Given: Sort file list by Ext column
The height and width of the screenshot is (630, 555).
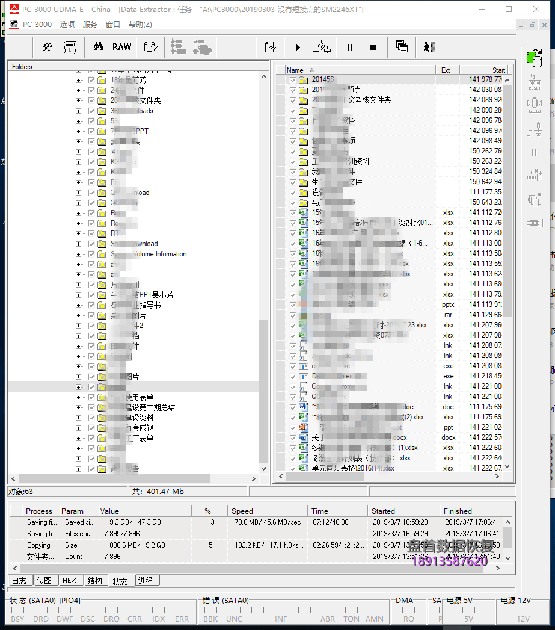Looking at the screenshot, I should tap(447, 70).
